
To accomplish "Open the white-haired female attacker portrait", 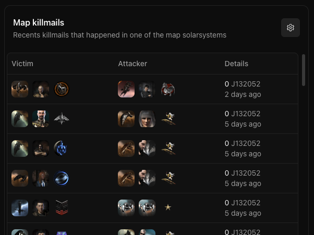I will click(x=147, y=119).
